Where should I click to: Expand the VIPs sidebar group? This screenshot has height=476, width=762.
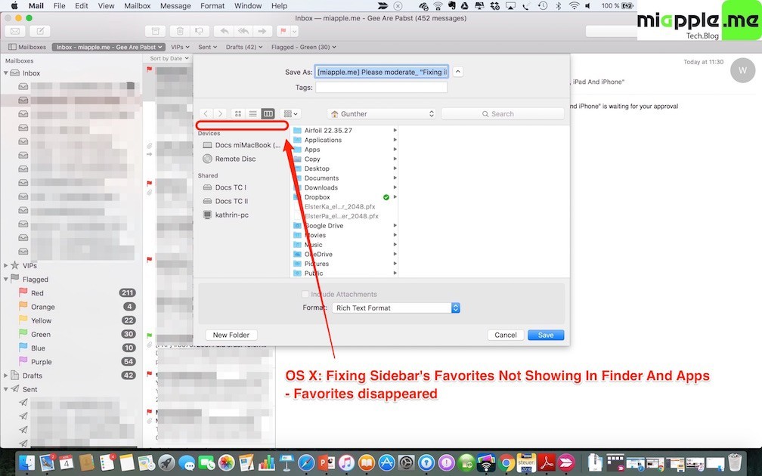pyautogui.click(x=6, y=266)
